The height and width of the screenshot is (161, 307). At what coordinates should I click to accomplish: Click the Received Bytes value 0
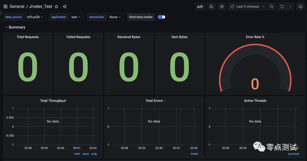[129, 67]
